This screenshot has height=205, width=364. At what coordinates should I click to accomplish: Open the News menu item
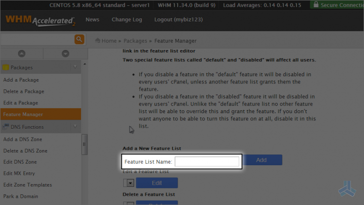(x=92, y=20)
